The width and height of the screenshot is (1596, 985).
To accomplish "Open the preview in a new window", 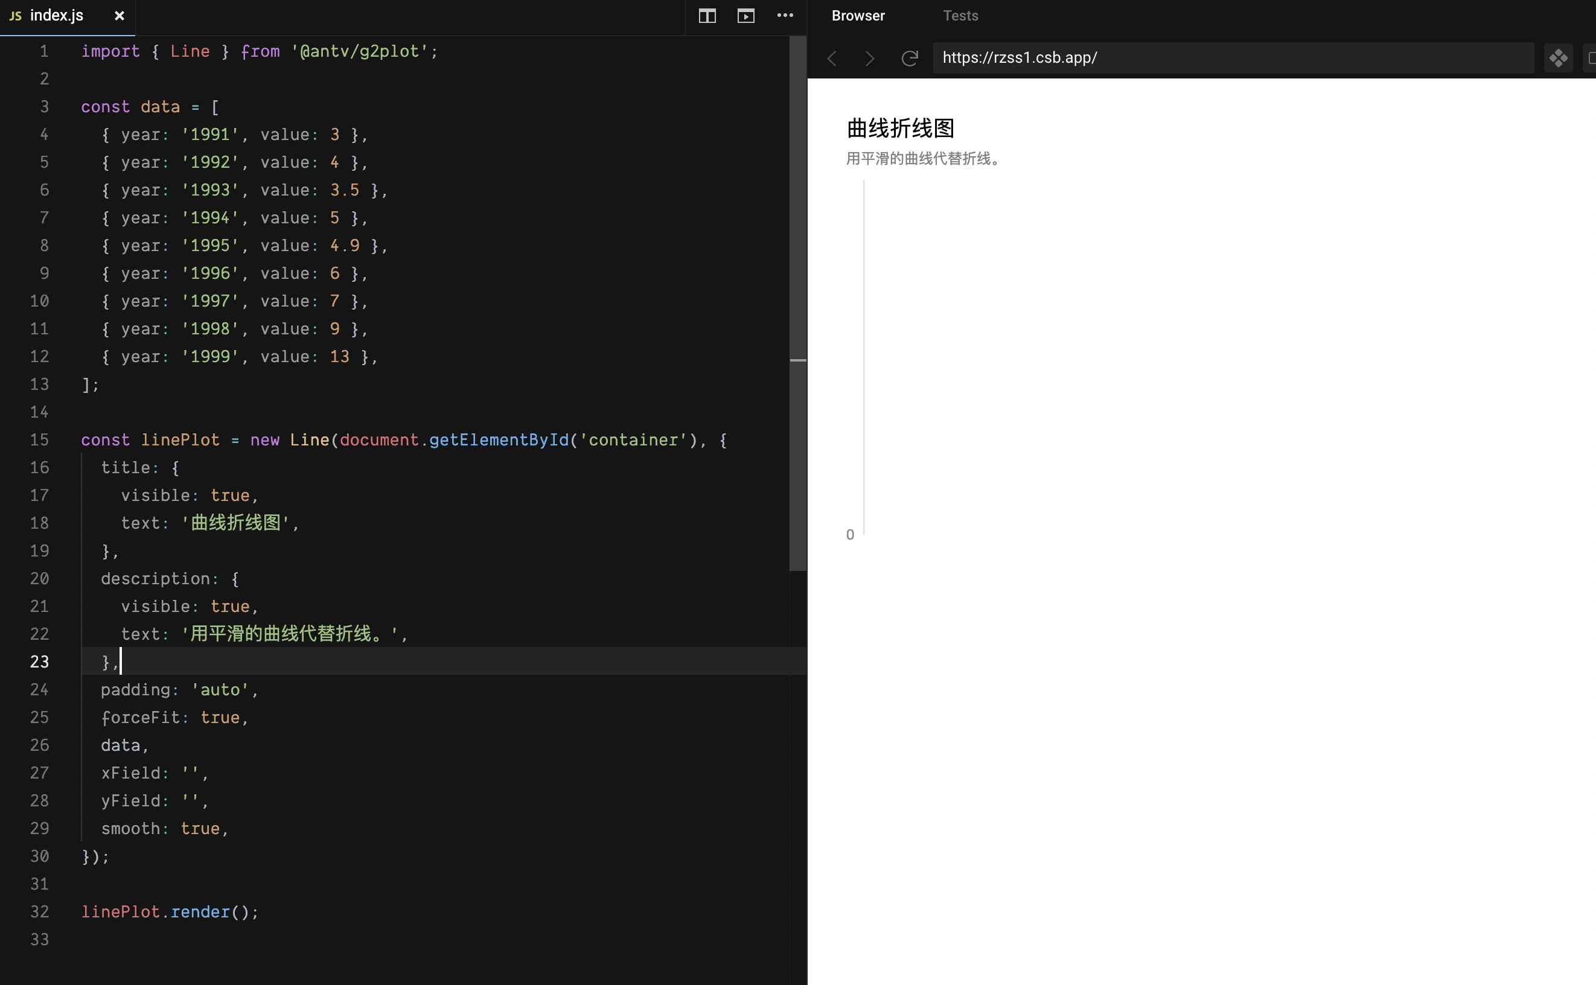I will pyautogui.click(x=1591, y=58).
